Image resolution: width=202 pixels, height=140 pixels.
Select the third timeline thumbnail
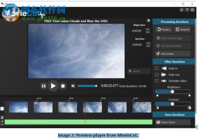(x=68, y=107)
